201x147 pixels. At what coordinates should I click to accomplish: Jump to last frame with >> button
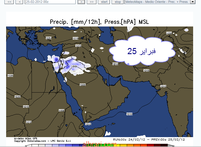tap(91, 2)
